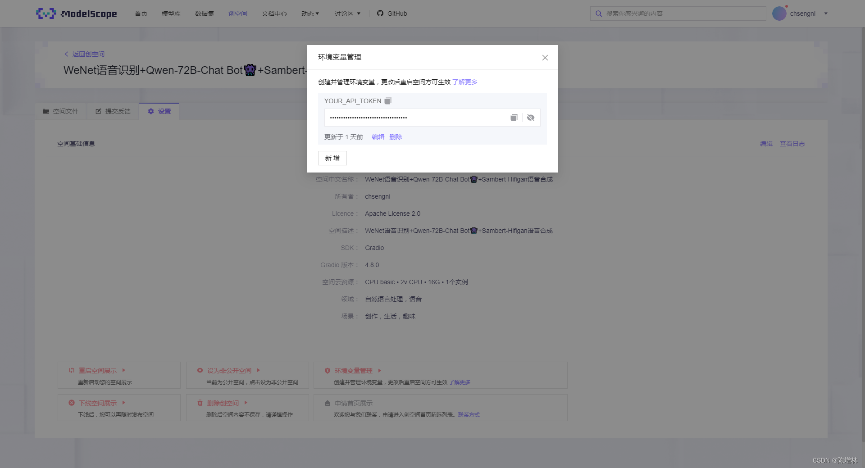
Task: Expand the 动态 dropdown menu
Action: coord(310,14)
